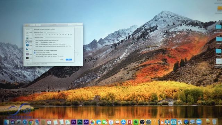Viewport: 222px width, 125px height.
Task: Open the red star app in Dock
Action: (129, 122)
